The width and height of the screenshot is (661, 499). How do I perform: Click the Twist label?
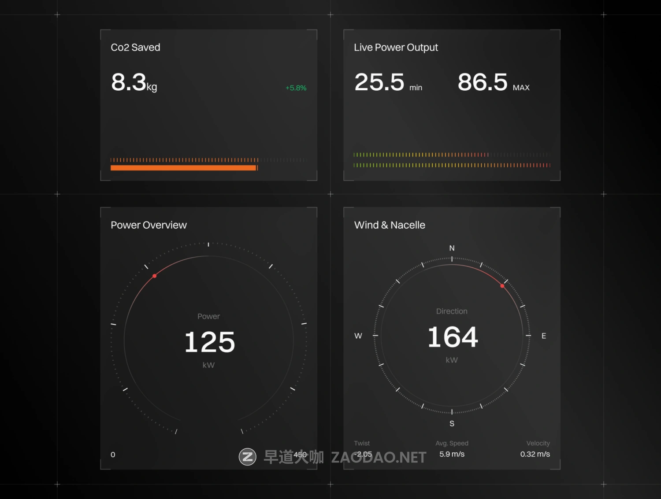[362, 444]
